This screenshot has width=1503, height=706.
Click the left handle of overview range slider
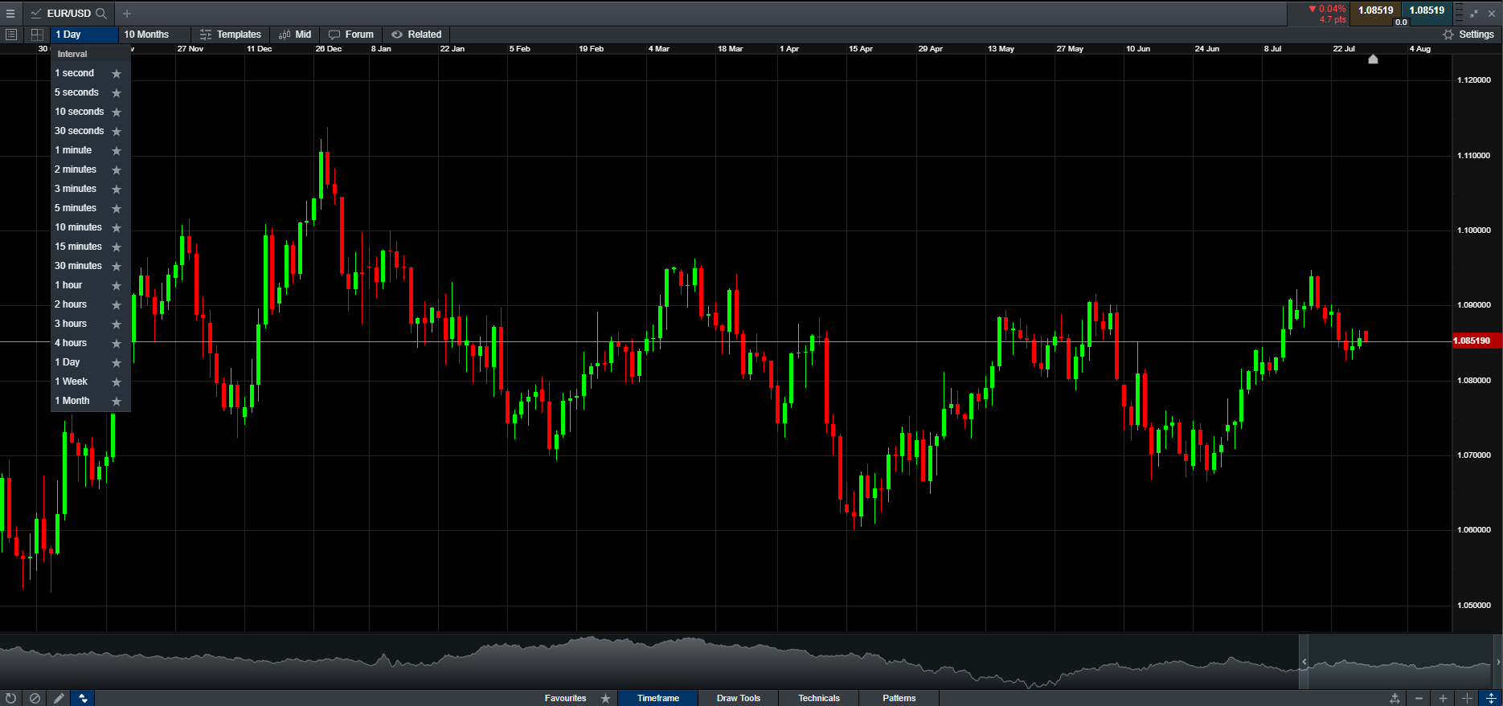coord(1304,662)
